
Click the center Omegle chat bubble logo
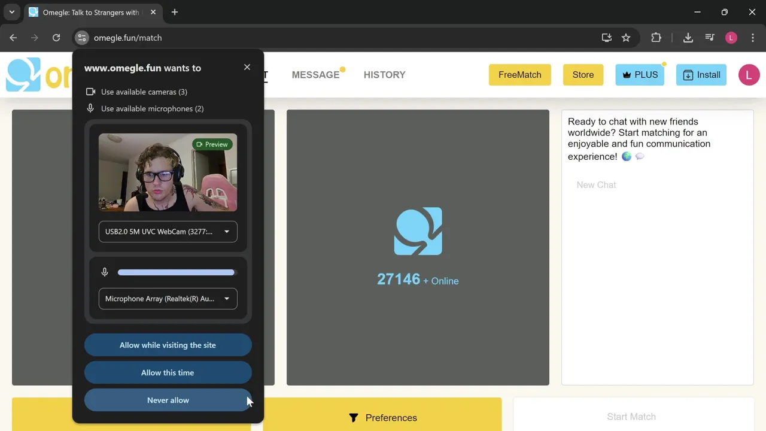pyautogui.click(x=418, y=231)
